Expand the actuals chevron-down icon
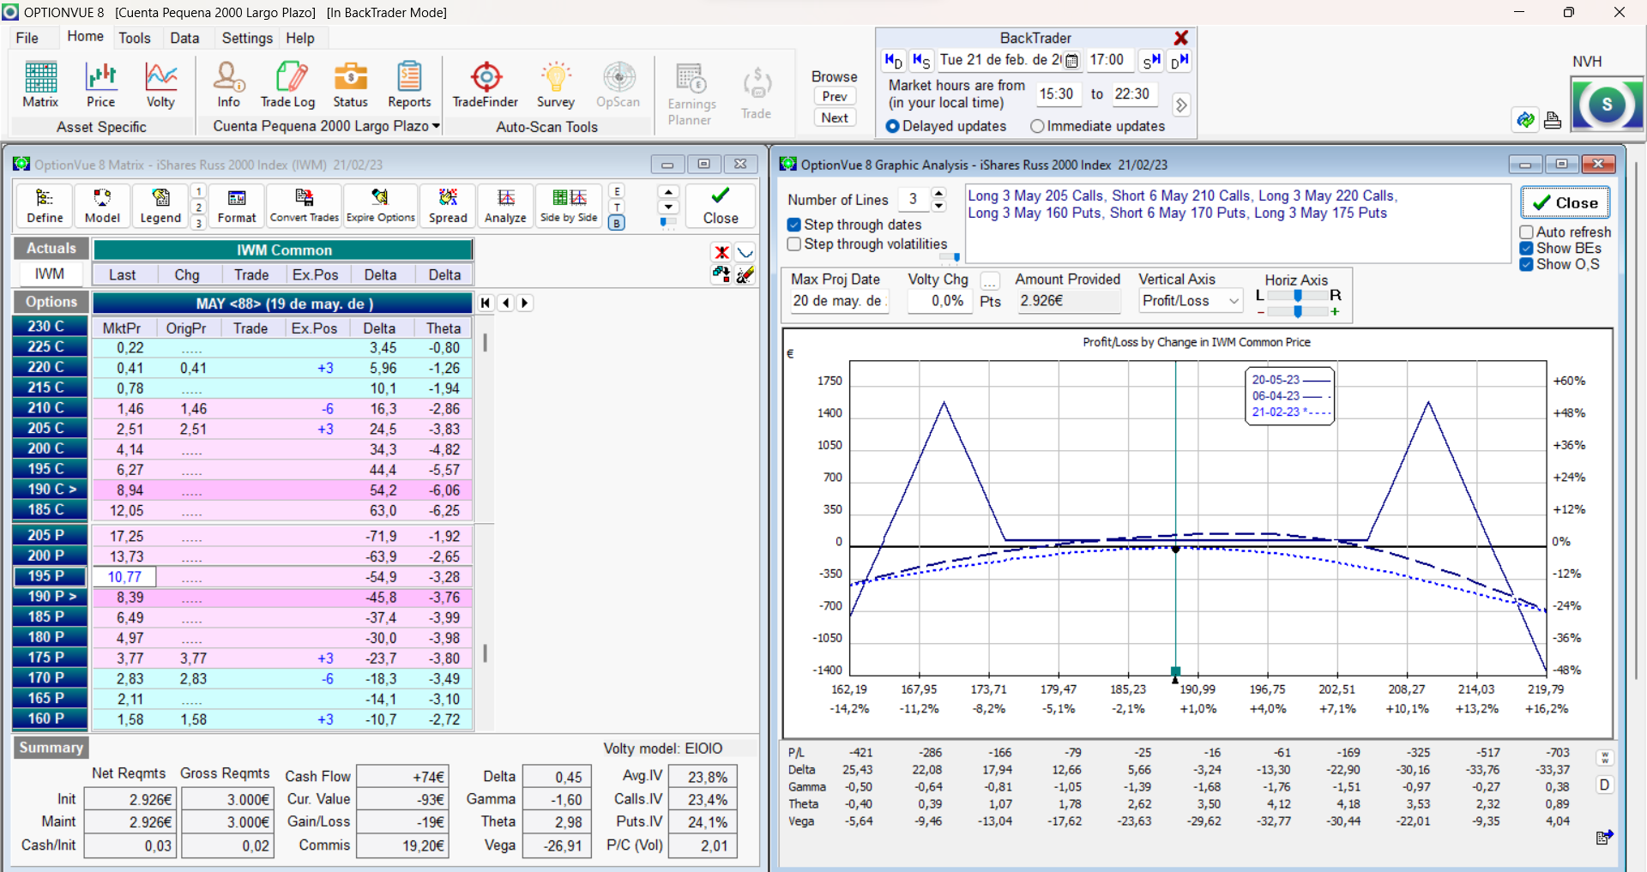 coord(745,252)
